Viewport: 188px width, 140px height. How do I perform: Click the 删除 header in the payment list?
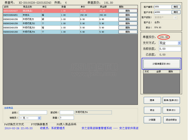click(173, 71)
